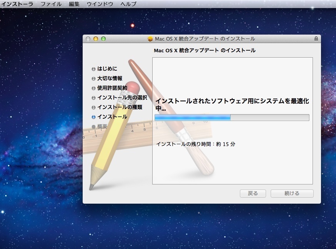The height and width of the screenshot is (249, 336).
Task: Open the ウインドウ menu
Action: [x=100, y=4]
